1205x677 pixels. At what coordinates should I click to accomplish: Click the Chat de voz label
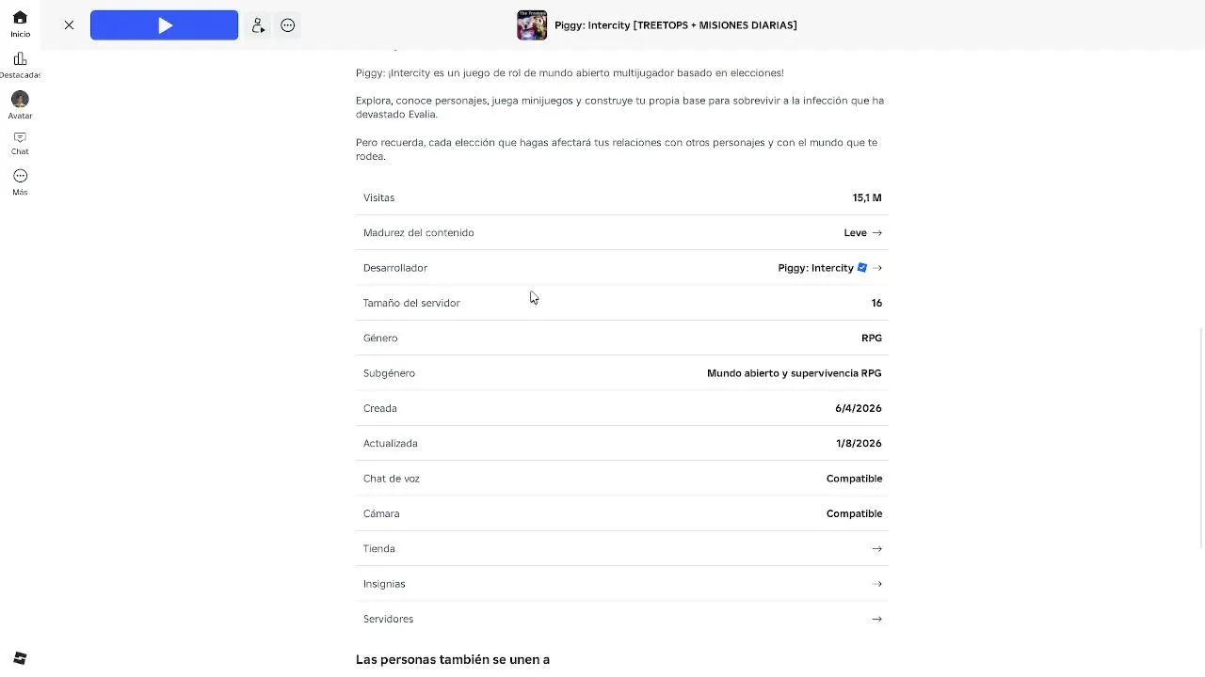392,479
